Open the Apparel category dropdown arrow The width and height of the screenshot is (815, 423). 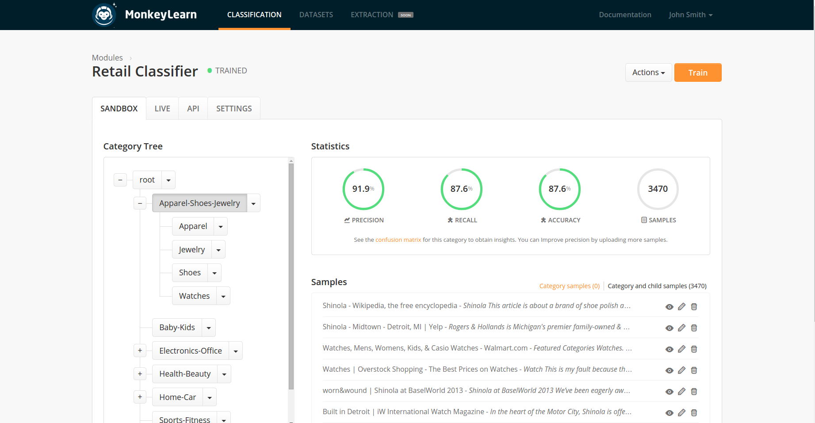tap(221, 226)
